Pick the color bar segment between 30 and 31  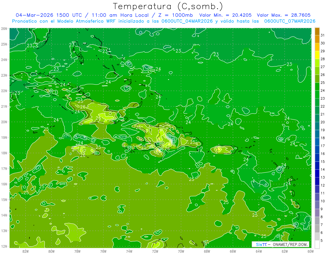pos(317,39)
